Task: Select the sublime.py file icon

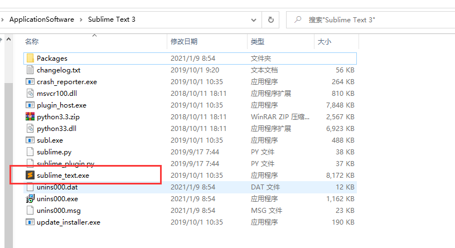Action: pyautogui.click(x=30, y=152)
